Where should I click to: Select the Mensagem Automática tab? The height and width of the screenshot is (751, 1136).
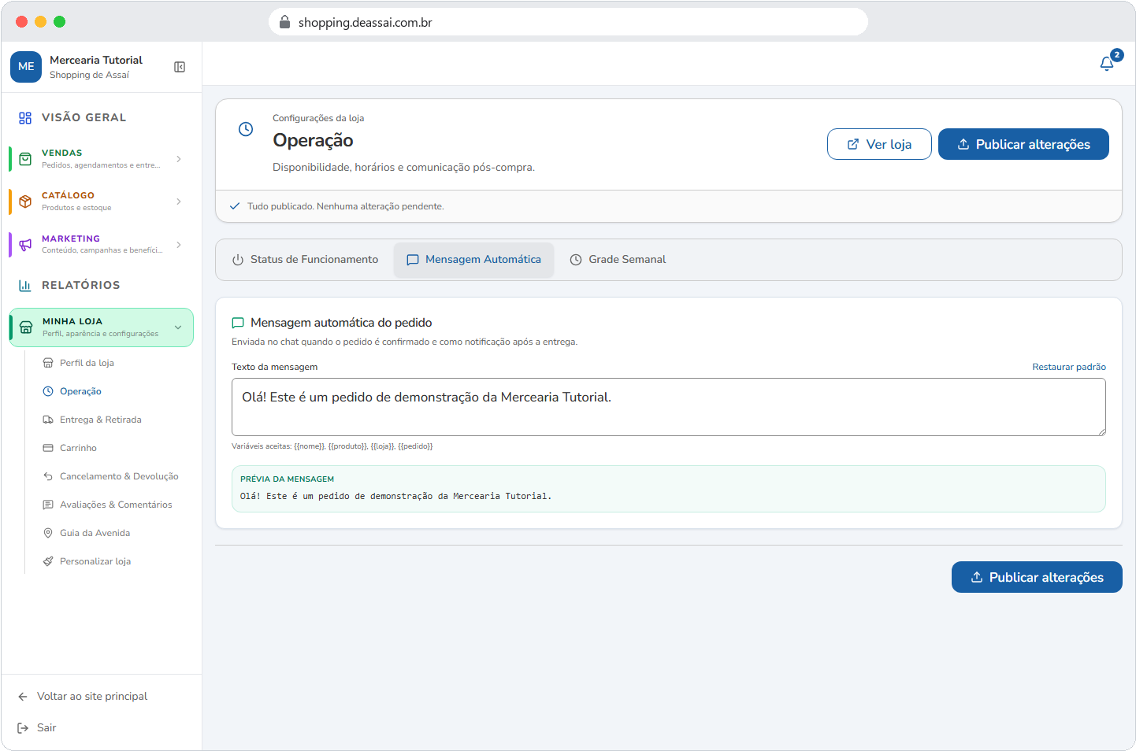click(x=473, y=260)
